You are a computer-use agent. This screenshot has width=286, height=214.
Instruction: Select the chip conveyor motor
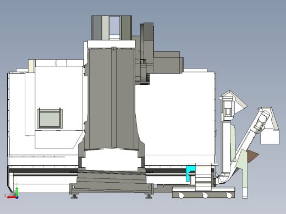pyautogui.click(x=260, y=122)
